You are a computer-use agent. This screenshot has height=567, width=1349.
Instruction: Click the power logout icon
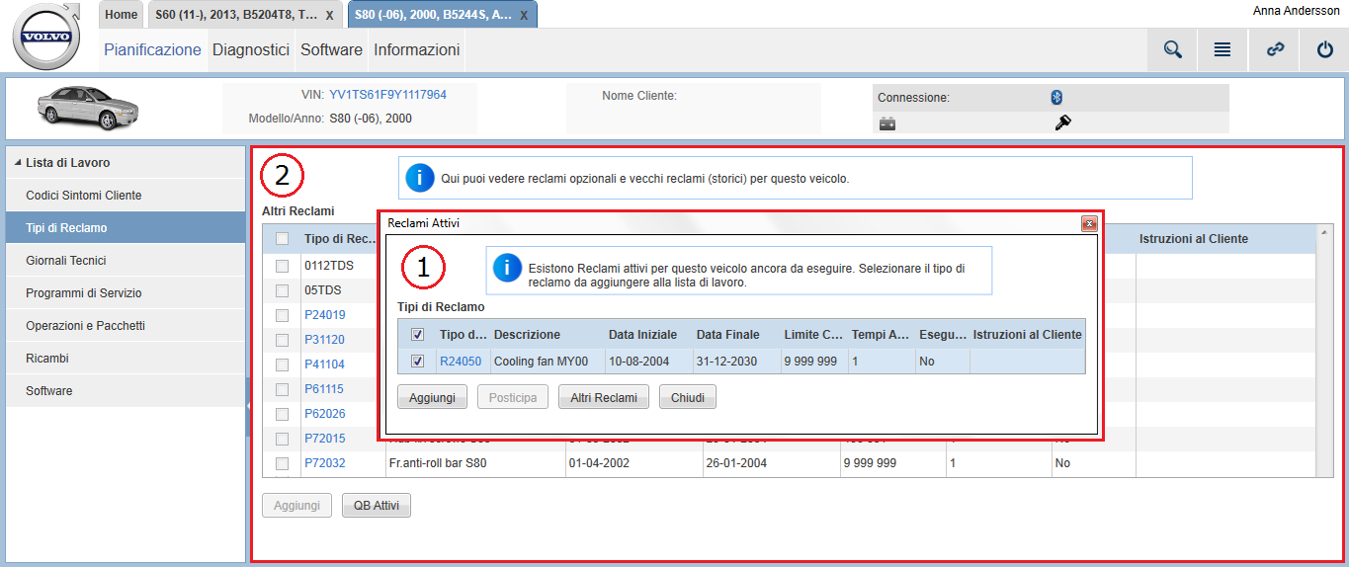tap(1325, 49)
